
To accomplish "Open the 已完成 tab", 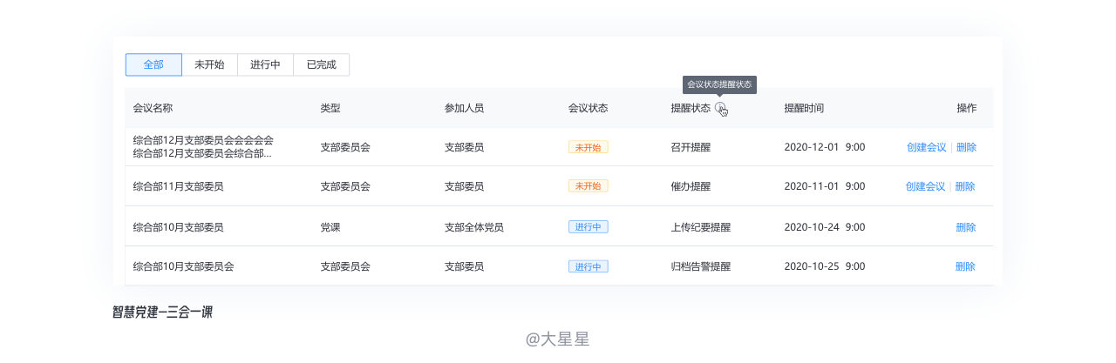I will tap(321, 64).
